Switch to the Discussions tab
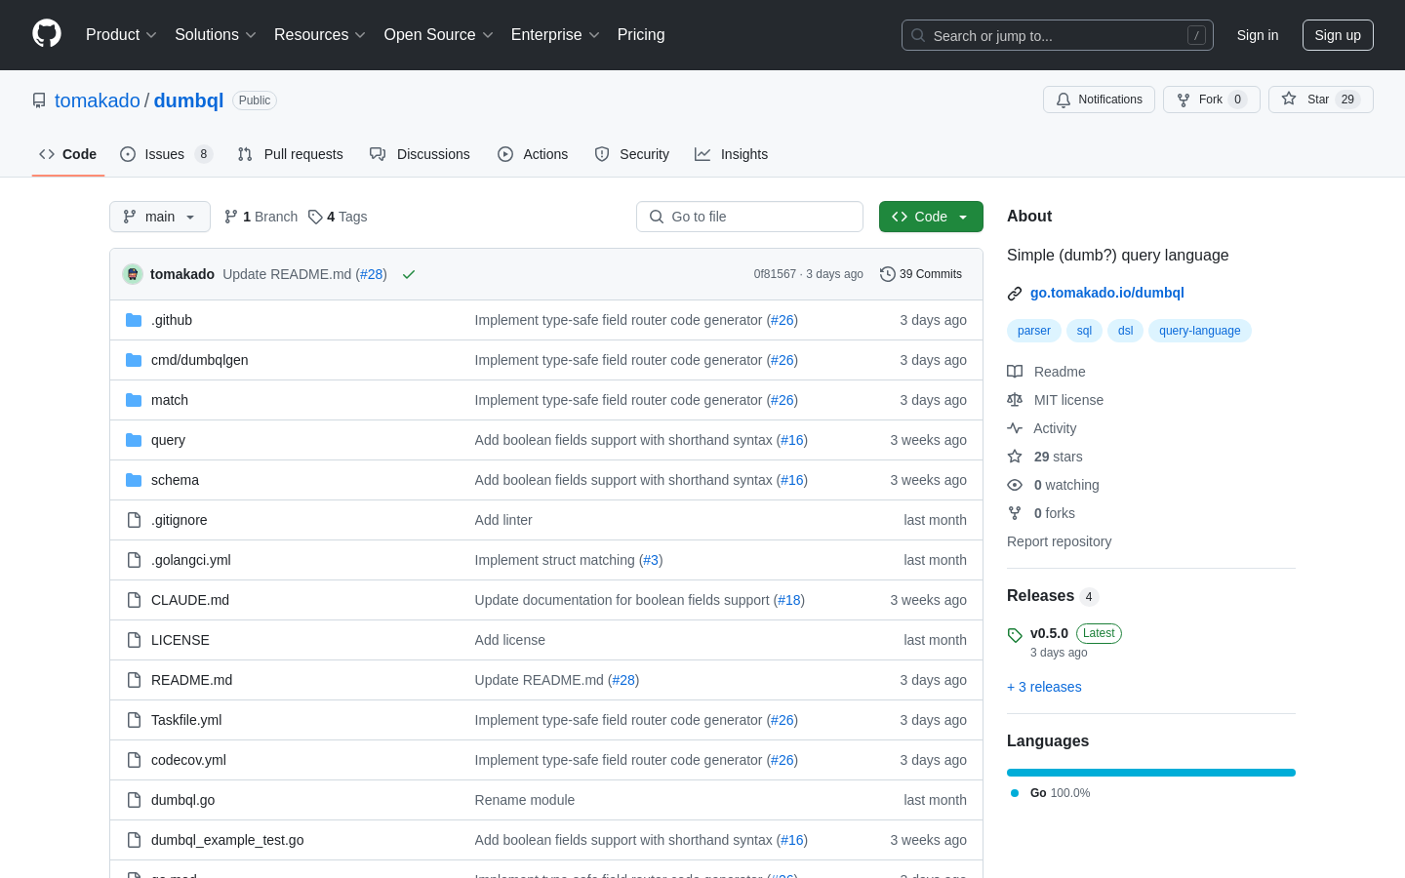Viewport: 1405px width, 878px height. [420, 154]
